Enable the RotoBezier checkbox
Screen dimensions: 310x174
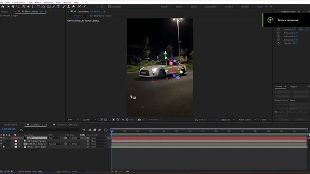109,7
